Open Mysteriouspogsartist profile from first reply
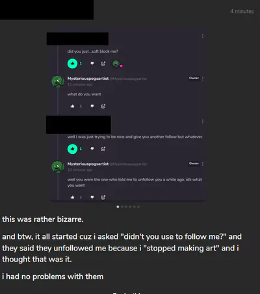The image size is (260, 294). click(x=88, y=79)
